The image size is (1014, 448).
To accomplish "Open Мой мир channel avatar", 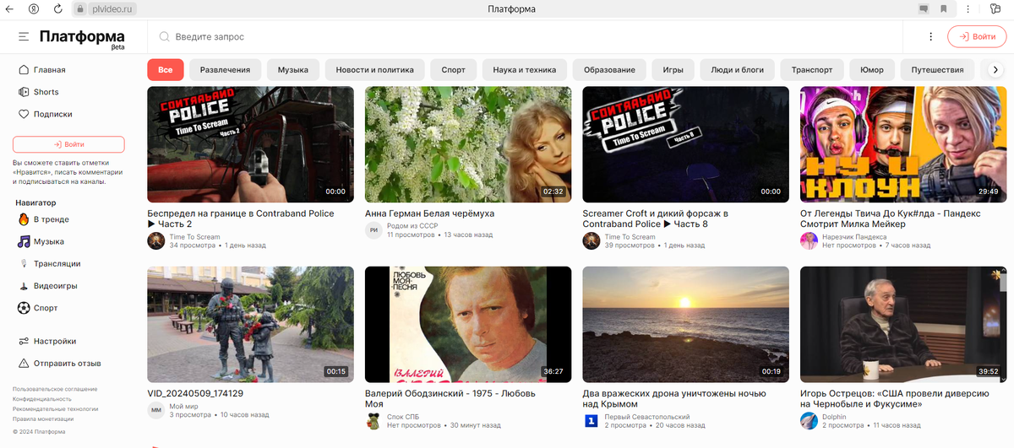I will (155, 410).
